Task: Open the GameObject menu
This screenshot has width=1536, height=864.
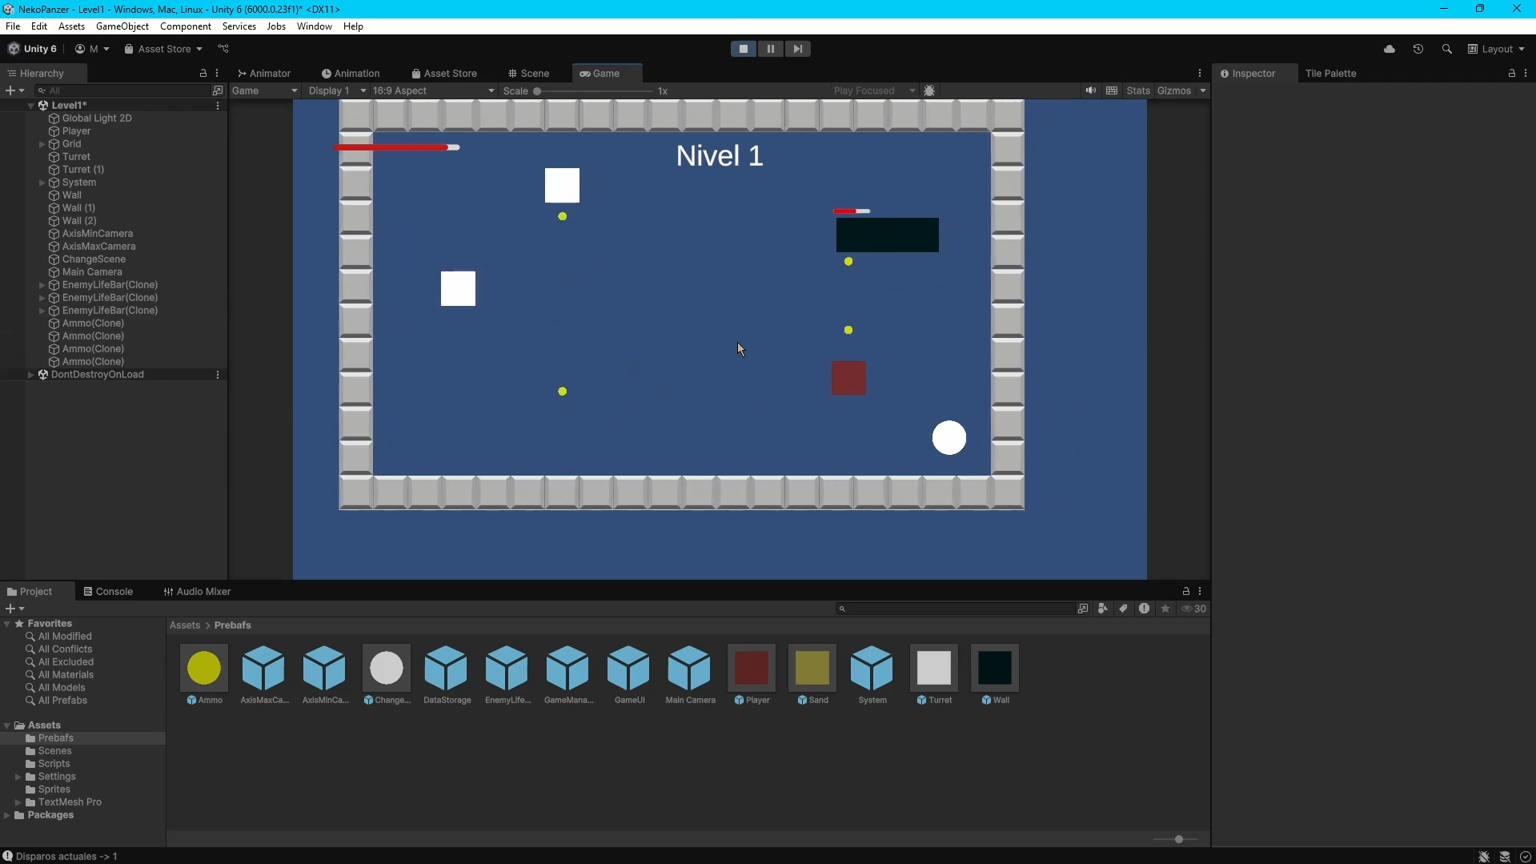Action: [x=122, y=26]
